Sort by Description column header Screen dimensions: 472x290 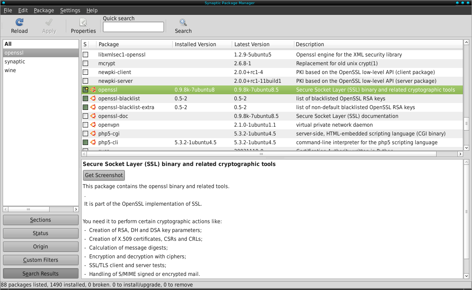pos(378,44)
